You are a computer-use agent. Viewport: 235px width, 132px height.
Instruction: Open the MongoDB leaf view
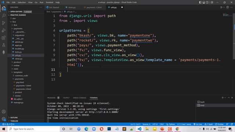point(4,52)
